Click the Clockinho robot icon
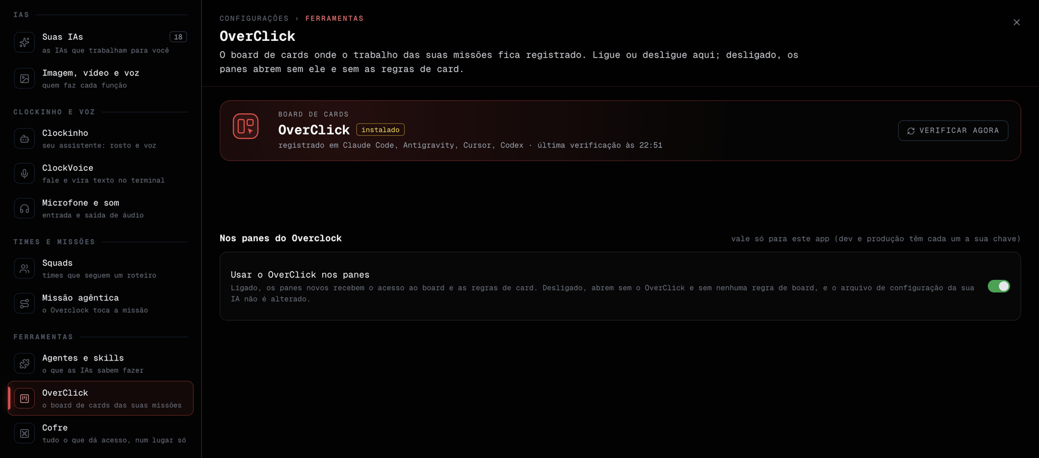 click(24, 138)
